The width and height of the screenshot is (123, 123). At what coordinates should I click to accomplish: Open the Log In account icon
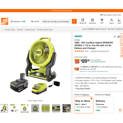[x=112, y=21]
